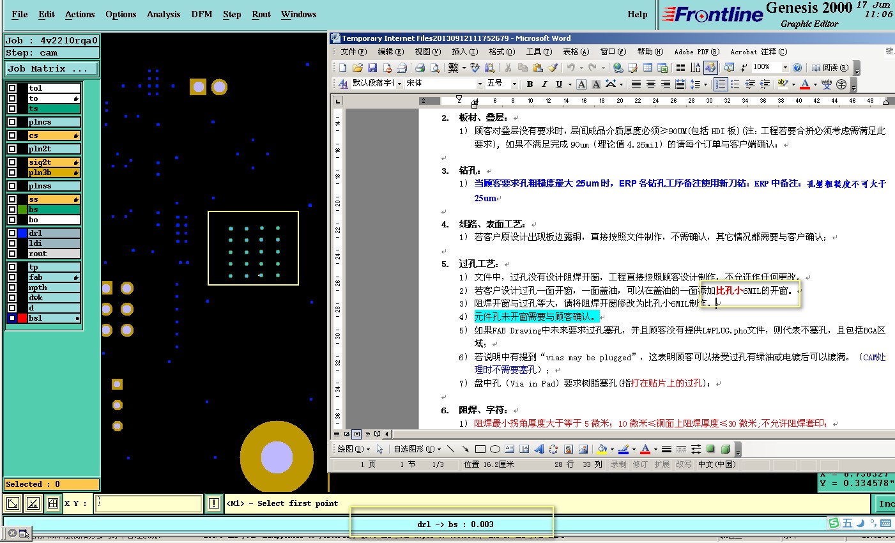The width and height of the screenshot is (895, 543).
Task: Click the Word horizontal scrollbar left arrow
Action: click(387, 434)
